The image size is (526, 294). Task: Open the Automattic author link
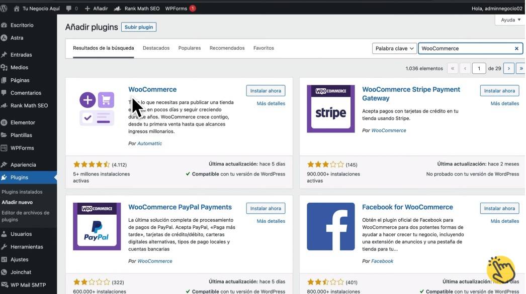tap(150, 143)
